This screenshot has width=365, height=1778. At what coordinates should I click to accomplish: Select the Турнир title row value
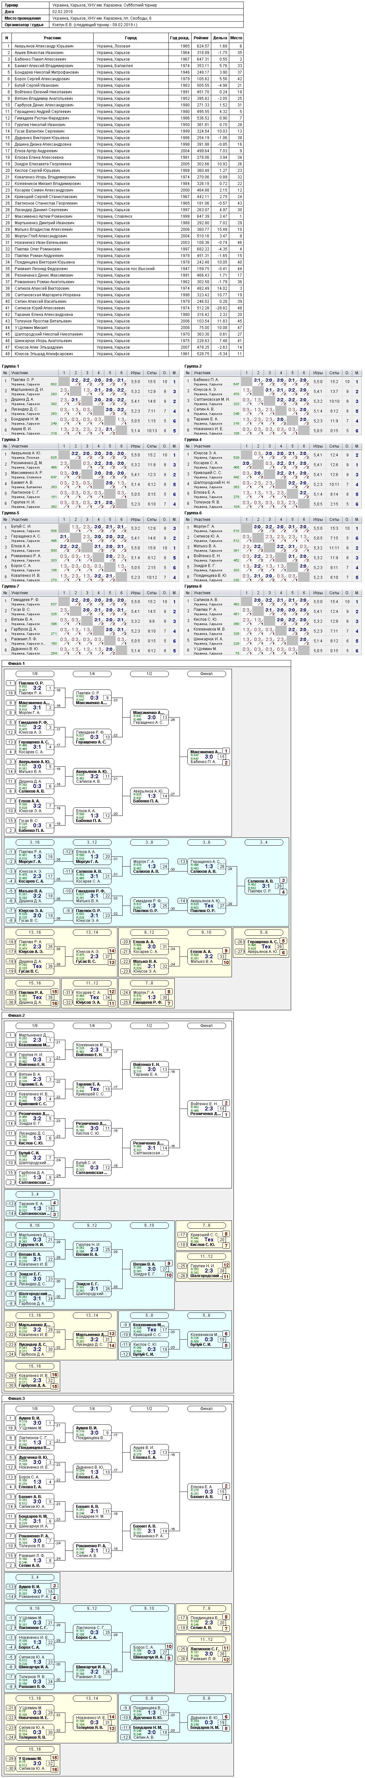104,5
